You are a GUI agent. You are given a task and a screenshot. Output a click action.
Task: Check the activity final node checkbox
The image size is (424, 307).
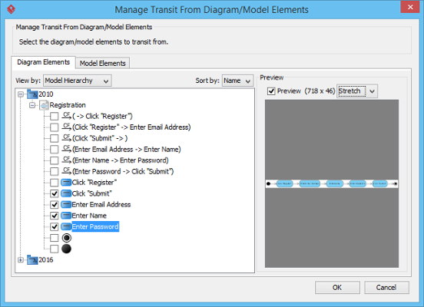point(55,238)
